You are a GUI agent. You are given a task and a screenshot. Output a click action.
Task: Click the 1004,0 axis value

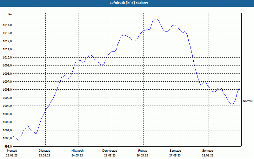coord(7,106)
